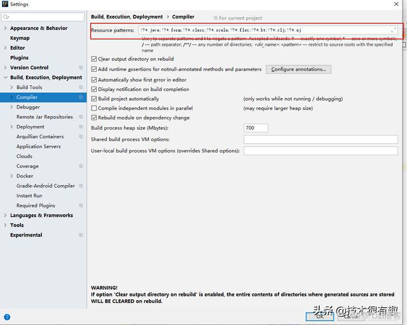Click project-level icon beside Coverage
The width and height of the screenshot is (407, 325).
click(x=81, y=166)
